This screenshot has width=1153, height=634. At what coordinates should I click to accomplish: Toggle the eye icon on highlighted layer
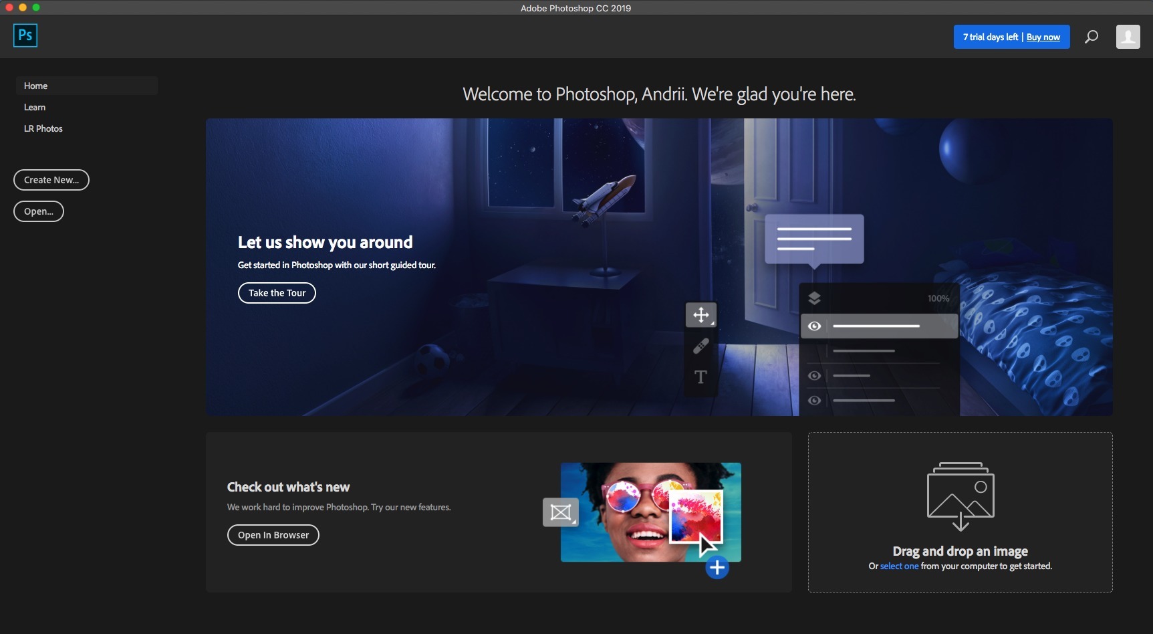coord(814,326)
